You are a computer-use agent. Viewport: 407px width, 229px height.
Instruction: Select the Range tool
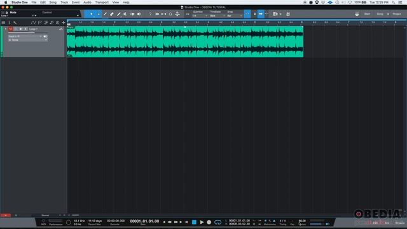click(x=99, y=14)
